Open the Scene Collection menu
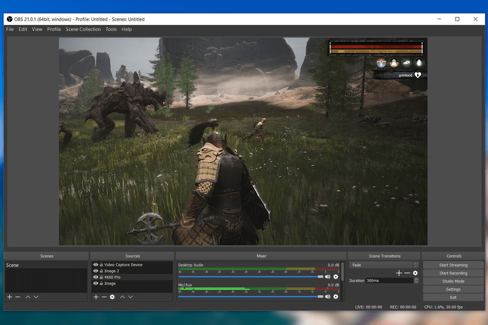The image size is (488, 325). click(83, 29)
